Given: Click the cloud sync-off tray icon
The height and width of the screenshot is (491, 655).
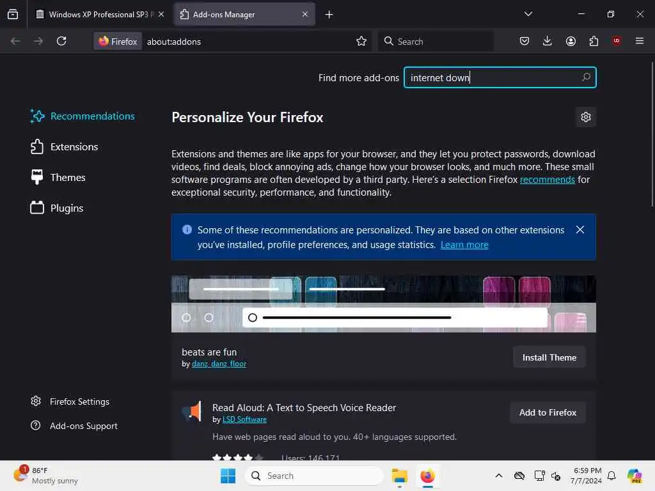Looking at the screenshot, I should pyautogui.click(x=519, y=476).
